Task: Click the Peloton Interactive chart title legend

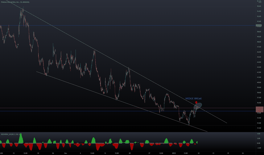Action: pyautogui.click(x=15, y=2)
